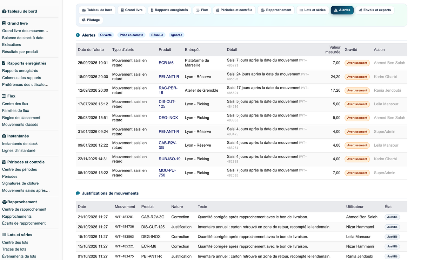Image resolution: width=421 pixels, height=260 pixels.
Task: Open the Périodes et contrôle top tab
Action: [234, 10]
